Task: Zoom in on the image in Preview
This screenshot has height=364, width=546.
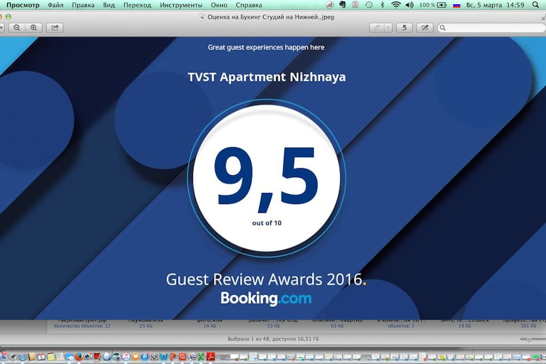Action: tap(34, 28)
